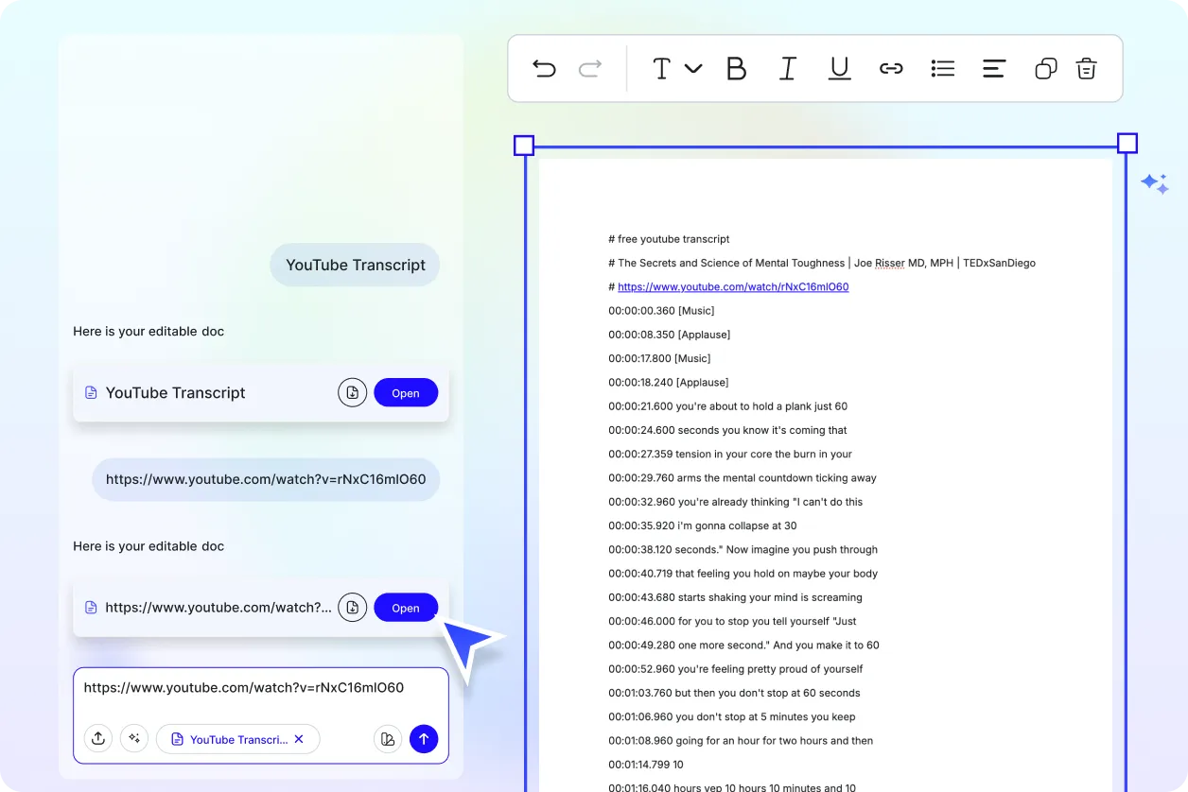Send the message with the arrow button
1188x792 pixels.
tap(424, 738)
